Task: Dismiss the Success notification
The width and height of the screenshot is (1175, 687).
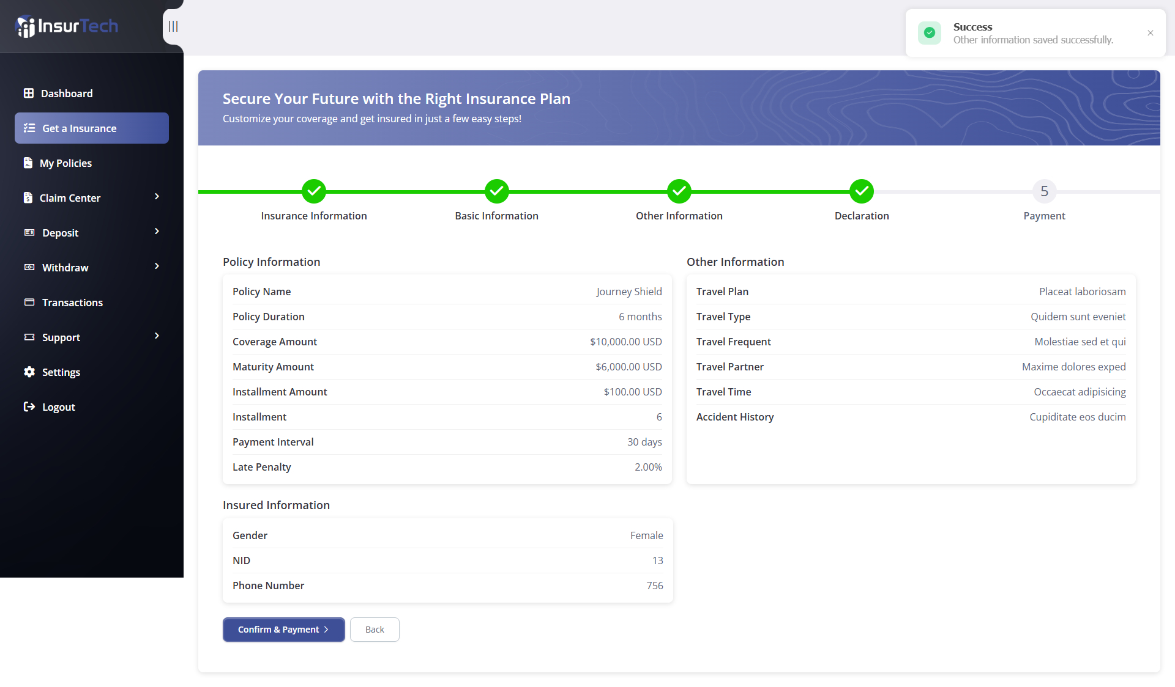Action: click(1151, 33)
